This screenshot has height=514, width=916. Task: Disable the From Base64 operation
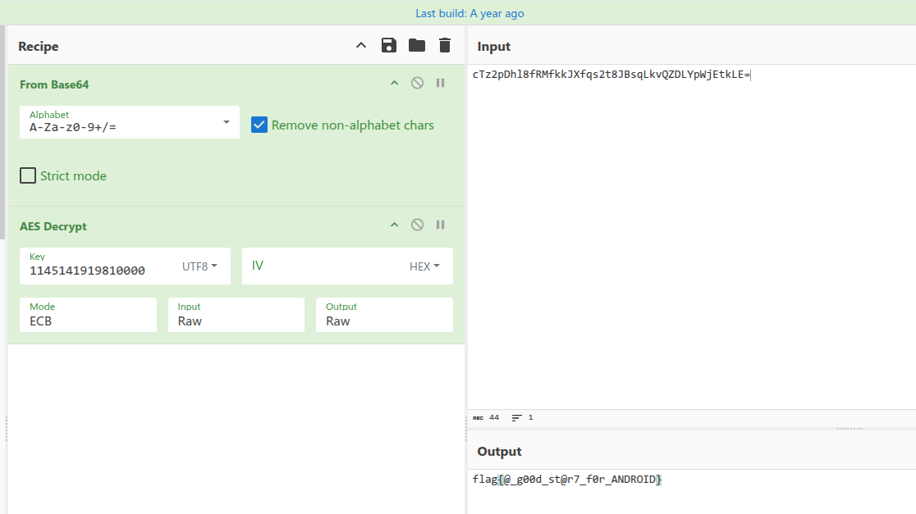click(x=417, y=84)
